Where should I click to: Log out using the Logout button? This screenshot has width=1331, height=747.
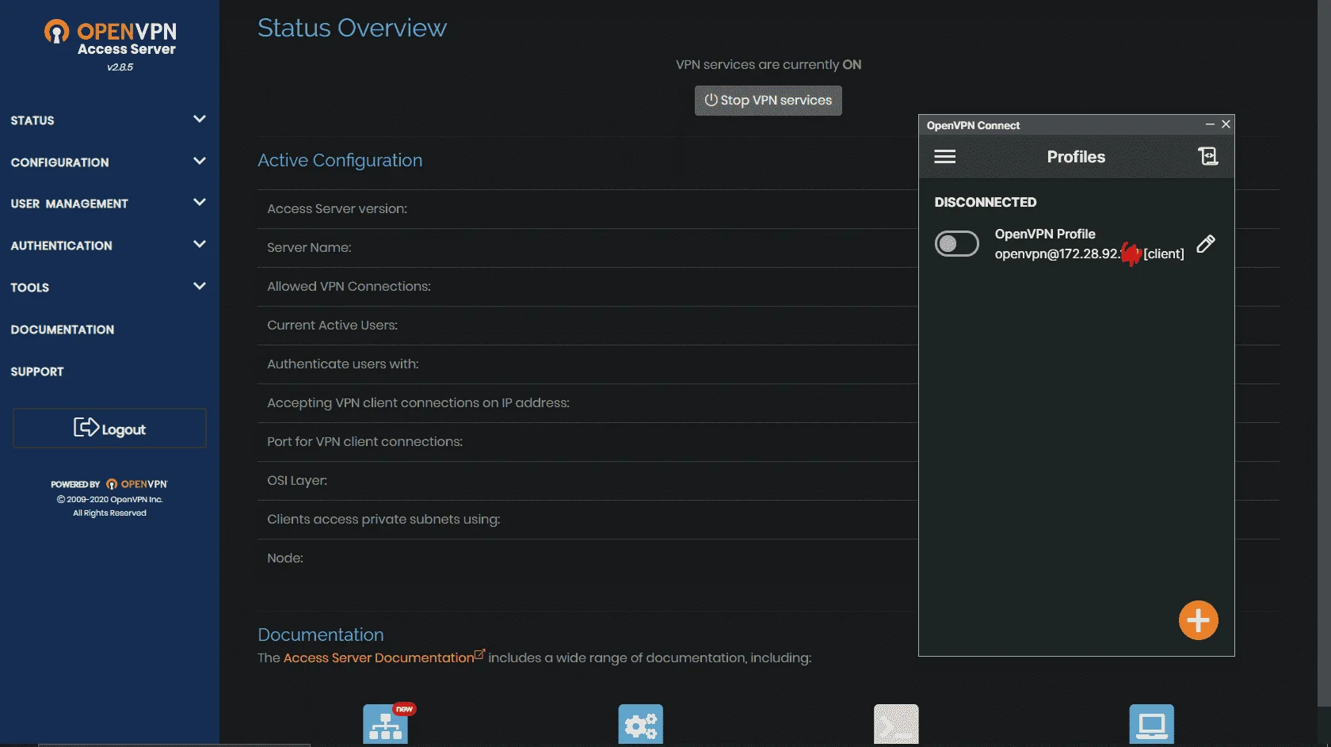109,429
